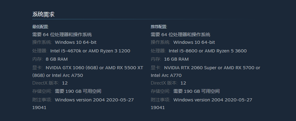Click the 最低配置 heading
Image resolution: width=296 pixels, height=121 pixels.
(40, 27)
